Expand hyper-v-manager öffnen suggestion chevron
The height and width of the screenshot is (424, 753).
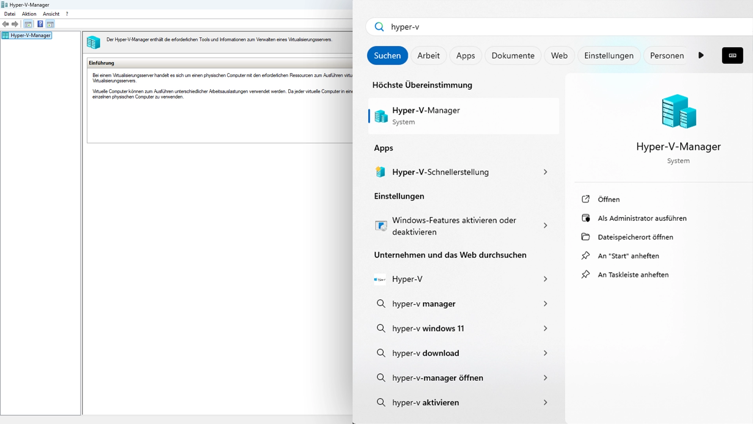click(x=545, y=378)
